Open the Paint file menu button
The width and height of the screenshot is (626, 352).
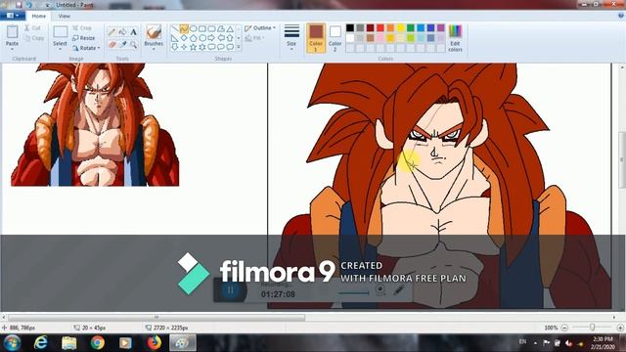13,16
